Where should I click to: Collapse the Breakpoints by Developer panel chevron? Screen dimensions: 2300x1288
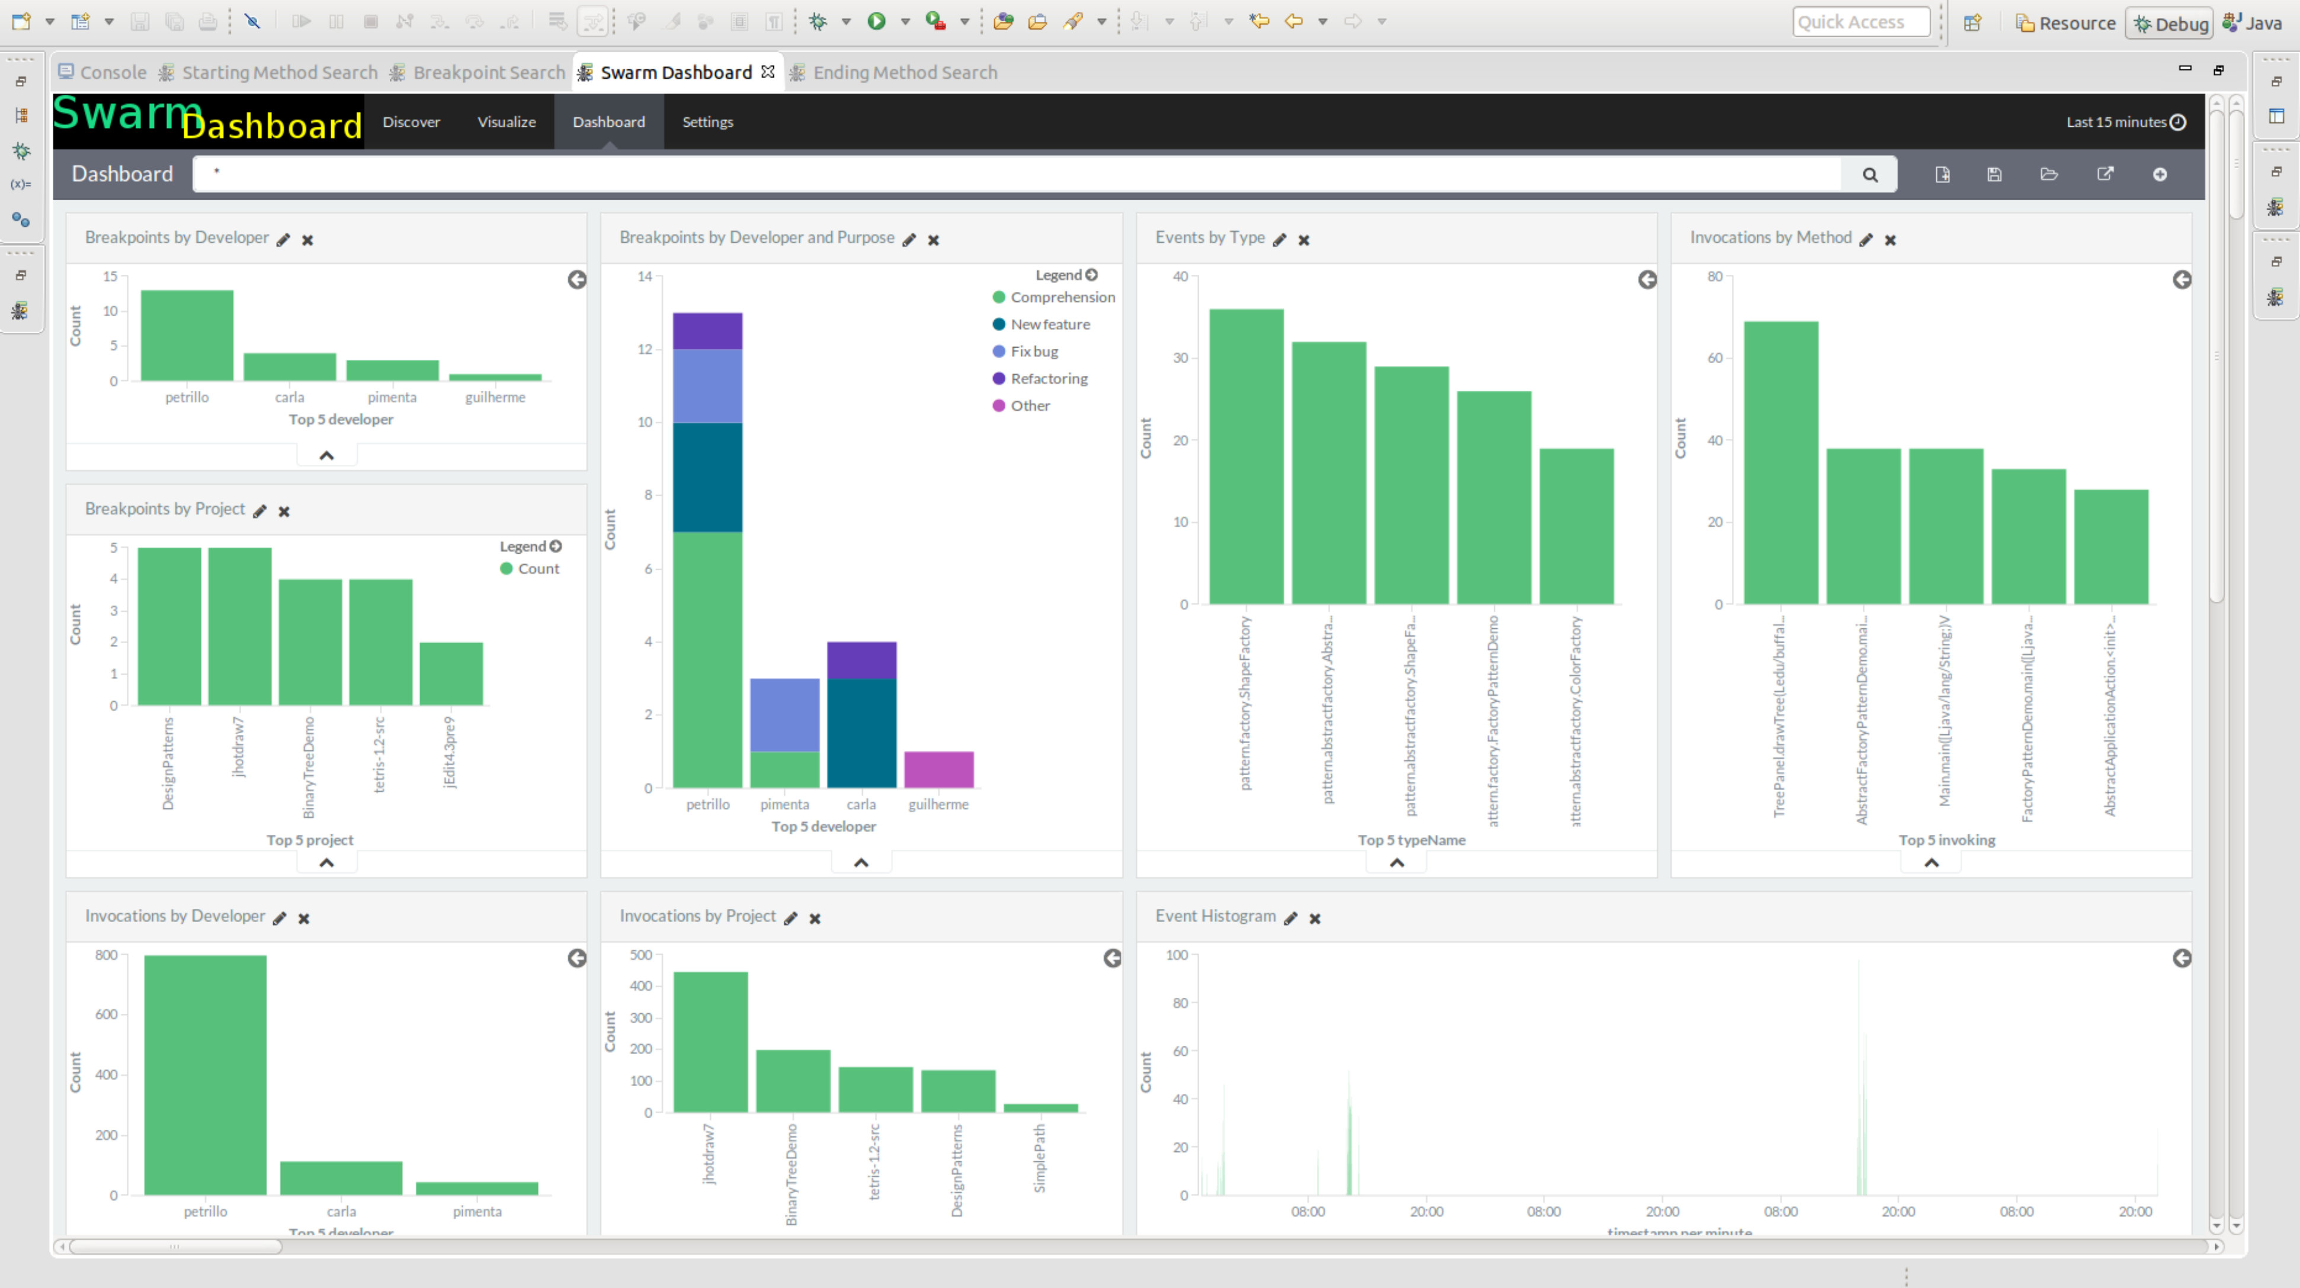(x=327, y=455)
